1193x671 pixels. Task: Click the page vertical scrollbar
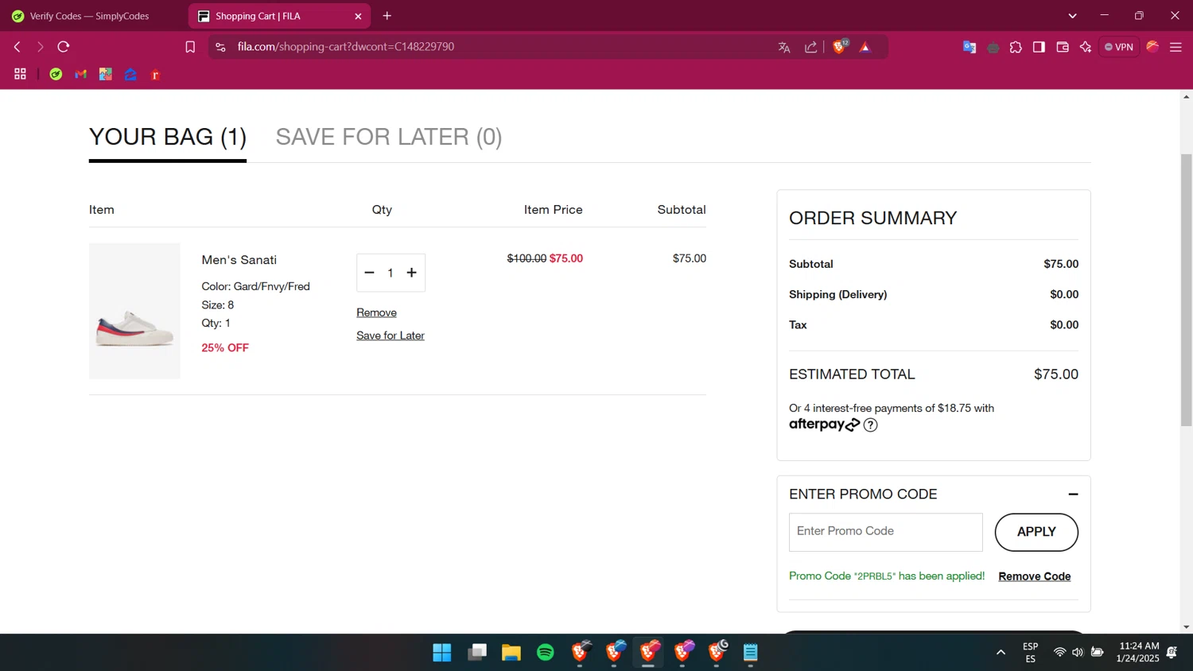(1186, 290)
